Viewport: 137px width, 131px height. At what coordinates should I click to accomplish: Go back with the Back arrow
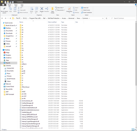pos(2,18)
